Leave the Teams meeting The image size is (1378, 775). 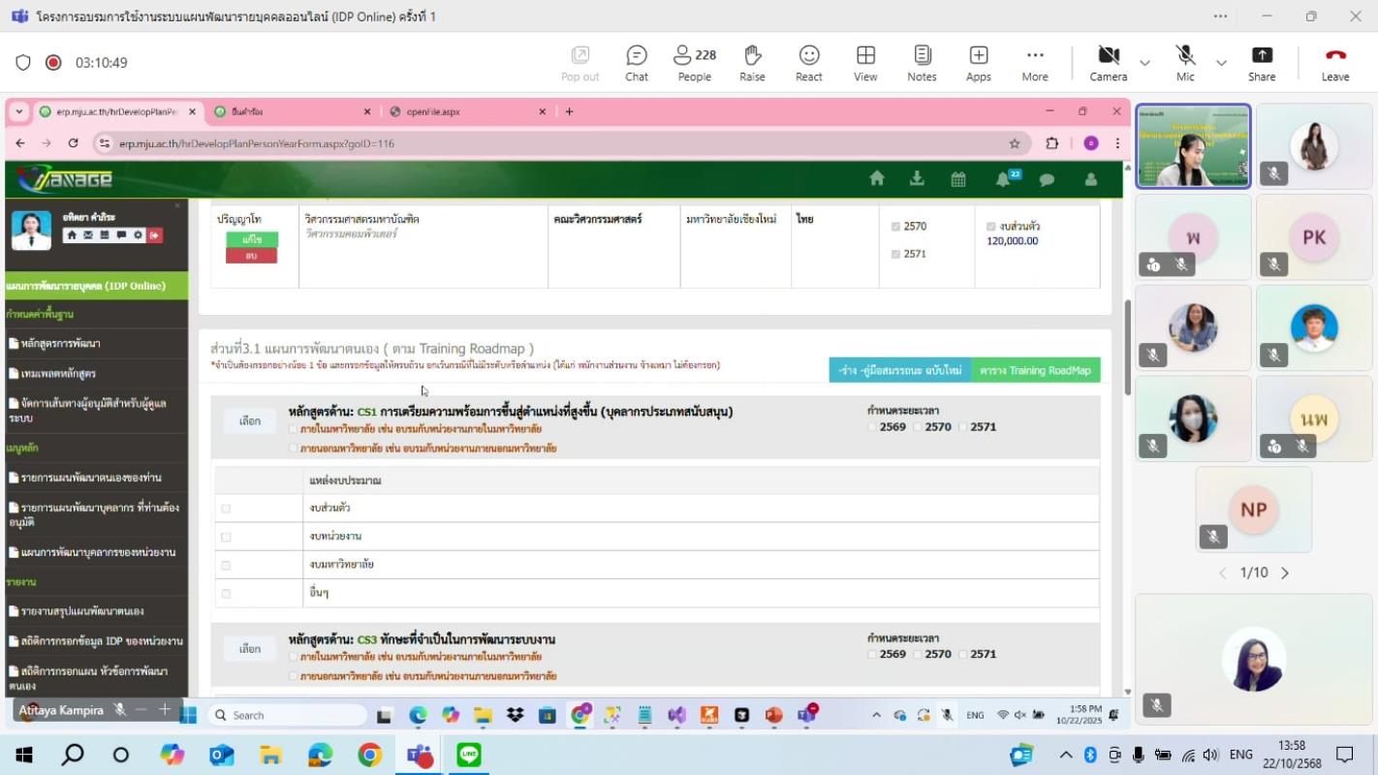tap(1334, 63)
